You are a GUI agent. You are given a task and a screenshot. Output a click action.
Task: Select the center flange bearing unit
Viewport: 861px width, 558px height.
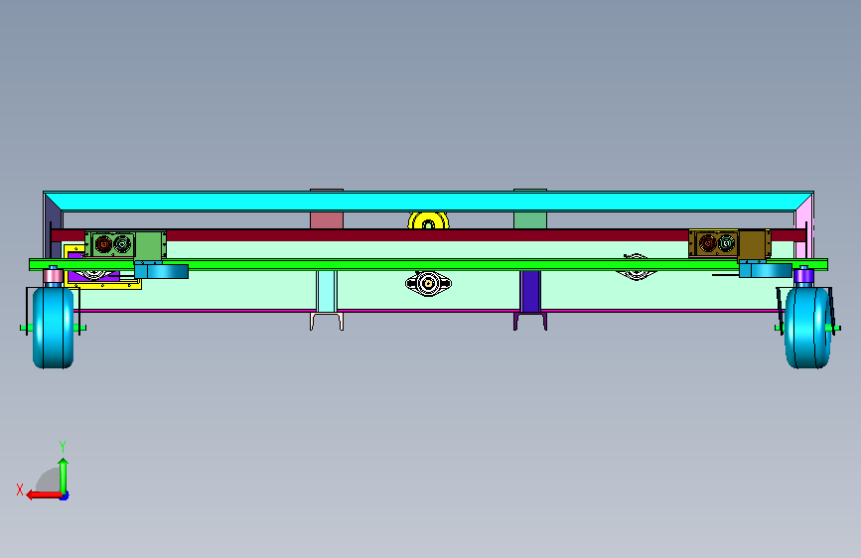(x=428, y=283)
